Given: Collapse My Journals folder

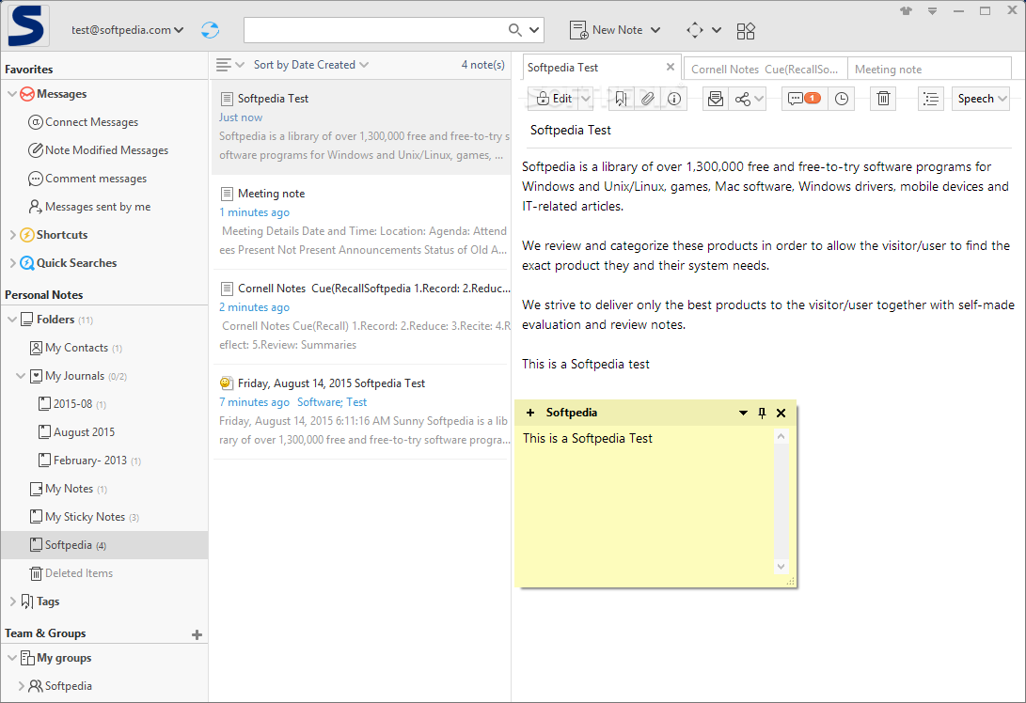Looking at the screenshot, I should click(21, 376).
